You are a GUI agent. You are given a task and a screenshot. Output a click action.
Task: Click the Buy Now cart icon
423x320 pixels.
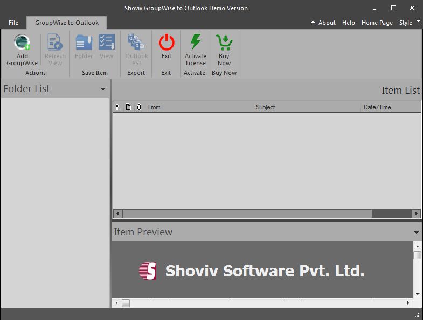(x=224, y=43)
